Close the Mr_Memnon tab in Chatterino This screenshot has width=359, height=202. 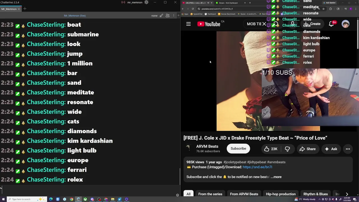(x=19, y=9)
